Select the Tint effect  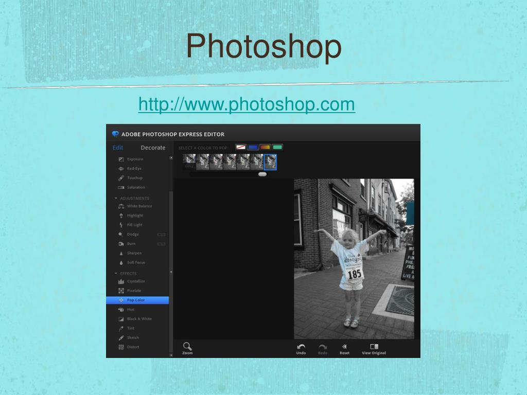127,329
